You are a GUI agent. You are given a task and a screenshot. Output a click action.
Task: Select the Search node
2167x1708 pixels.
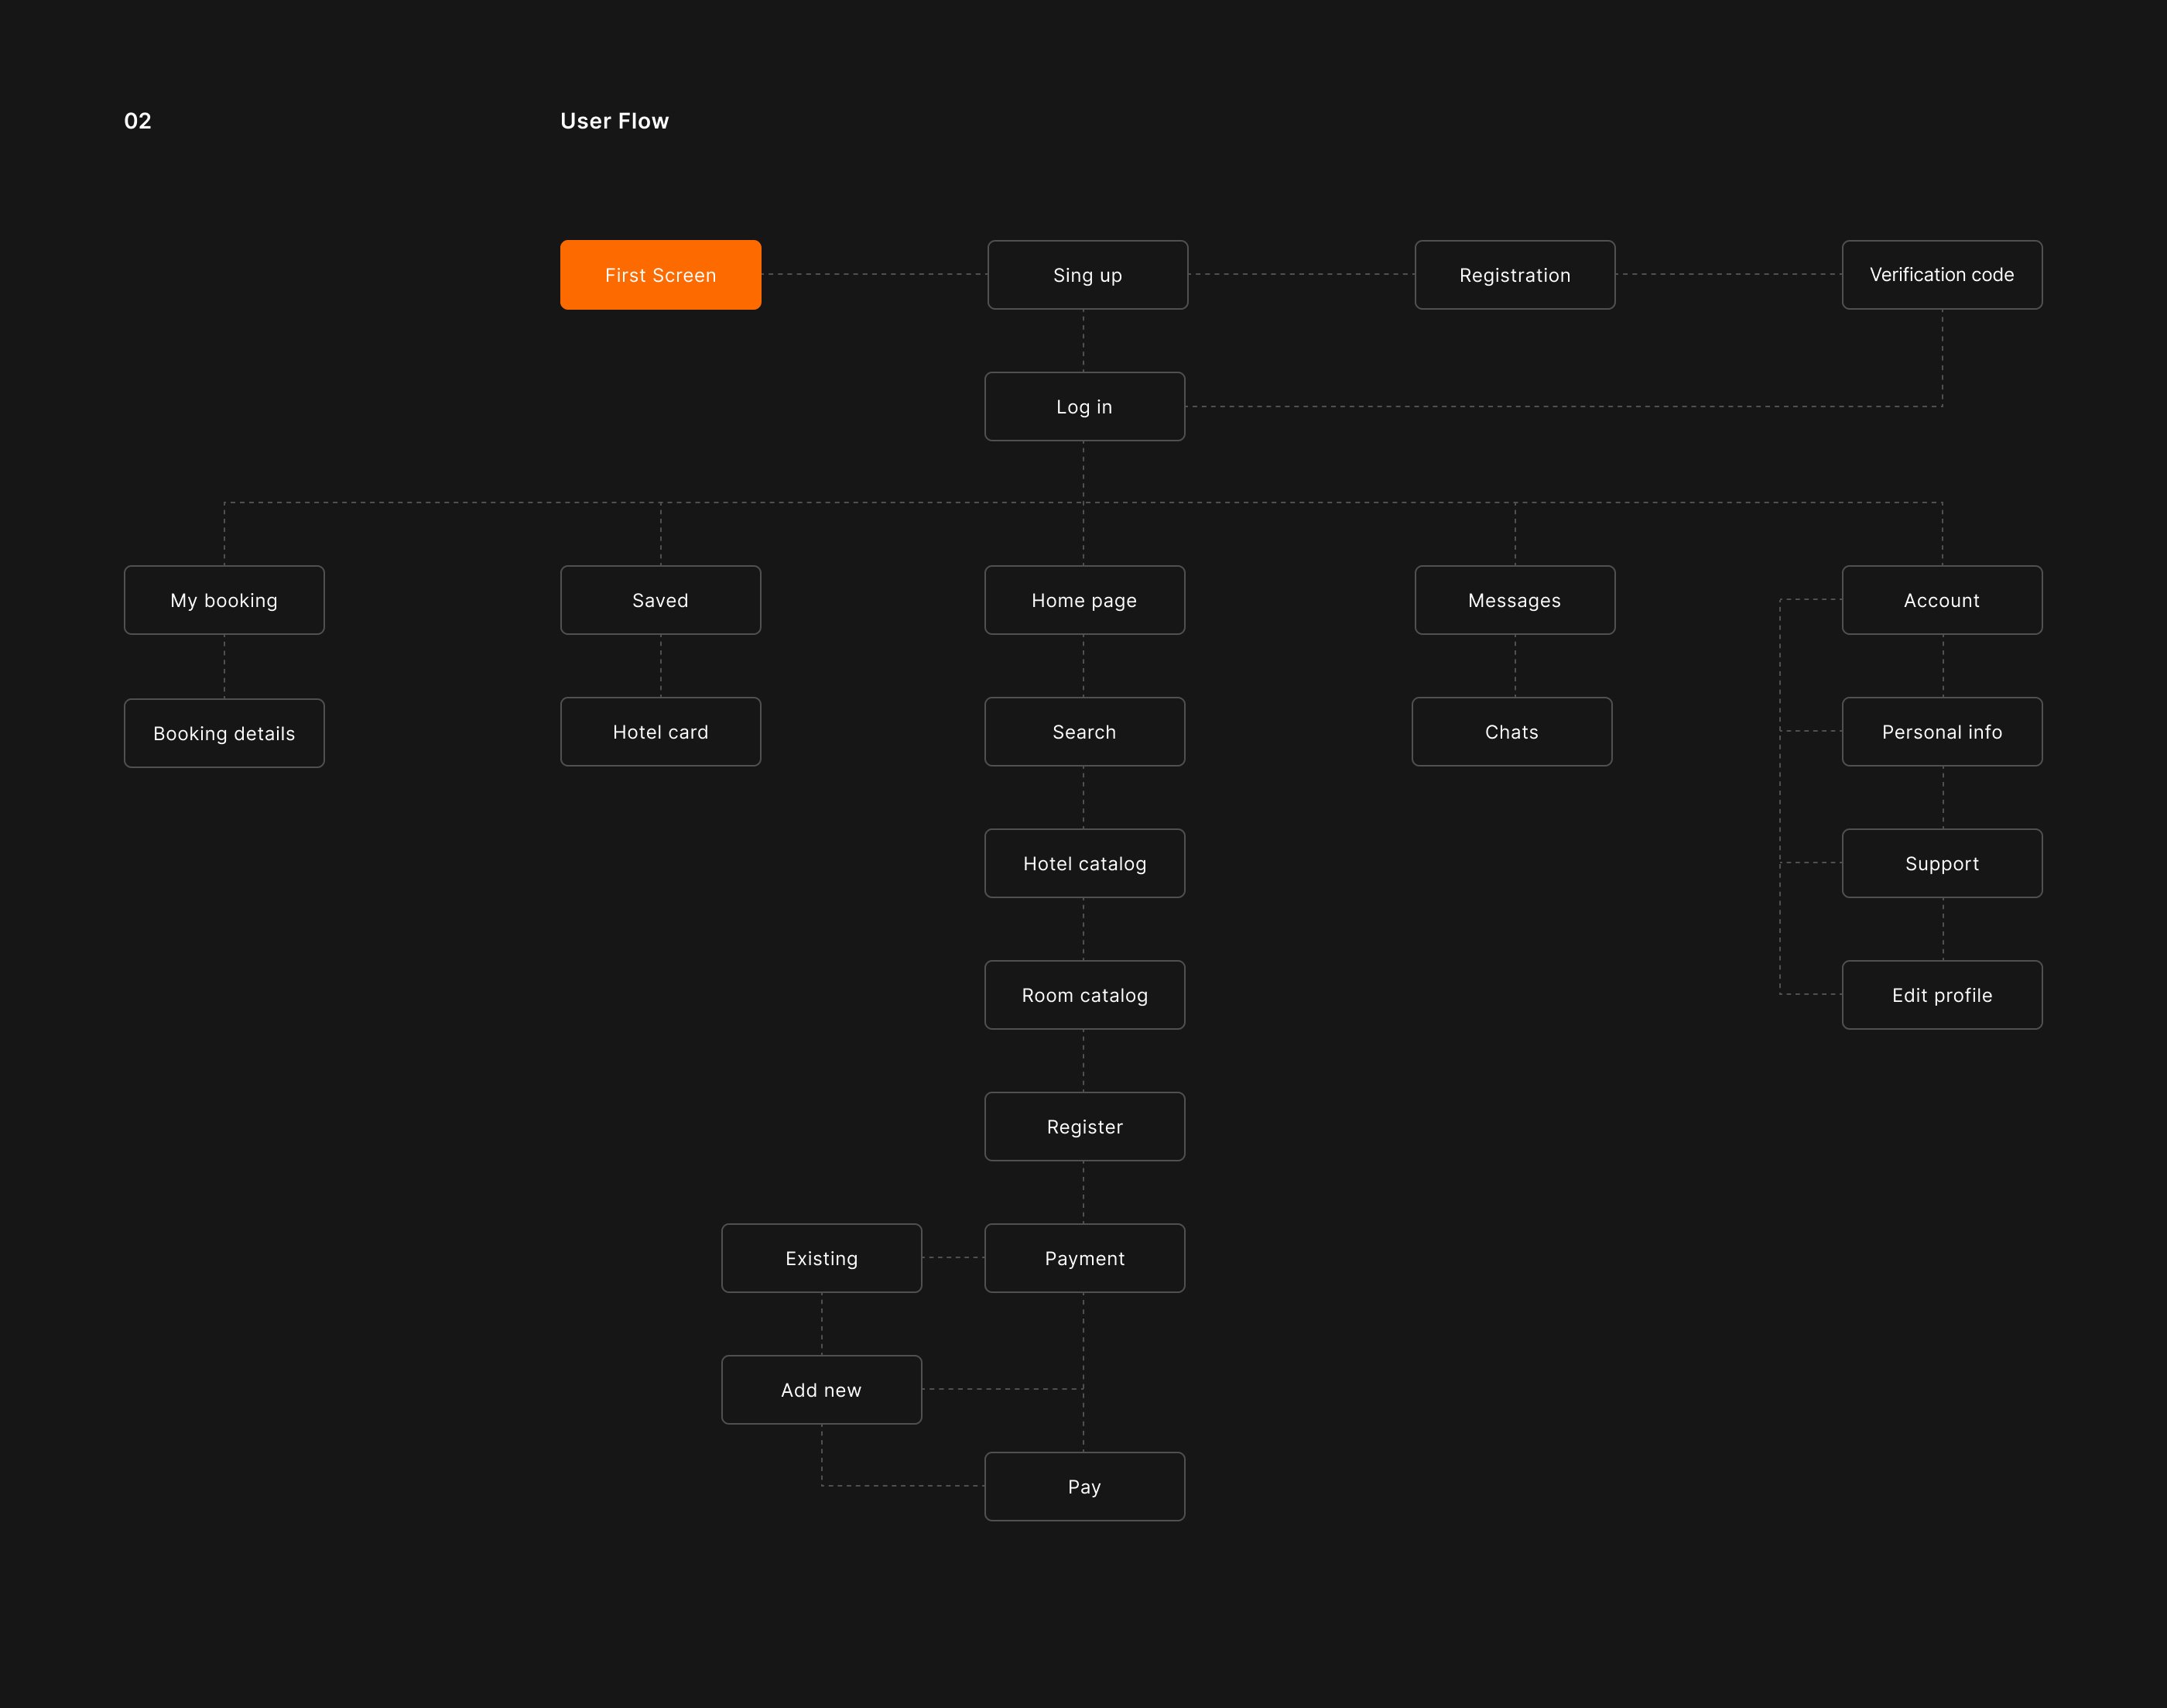(1083, 732)
